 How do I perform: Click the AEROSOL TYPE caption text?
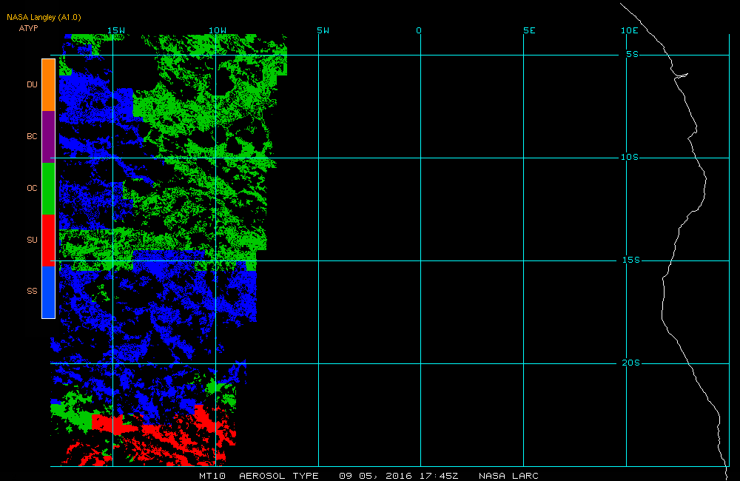coord(279,476)
